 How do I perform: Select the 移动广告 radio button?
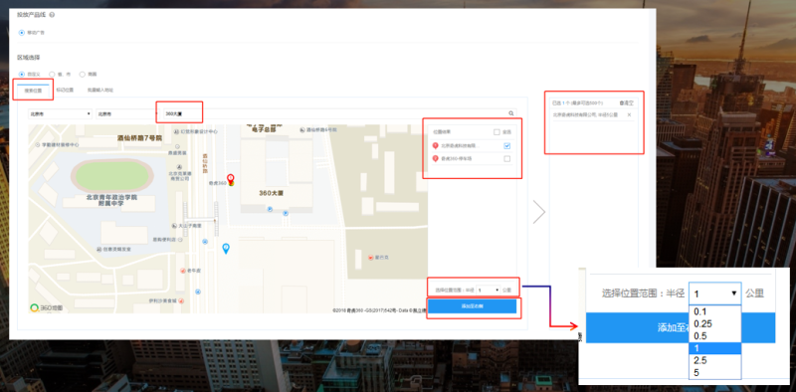point(21,33)
